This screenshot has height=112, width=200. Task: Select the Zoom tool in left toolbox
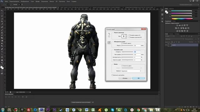pos(2,63)
